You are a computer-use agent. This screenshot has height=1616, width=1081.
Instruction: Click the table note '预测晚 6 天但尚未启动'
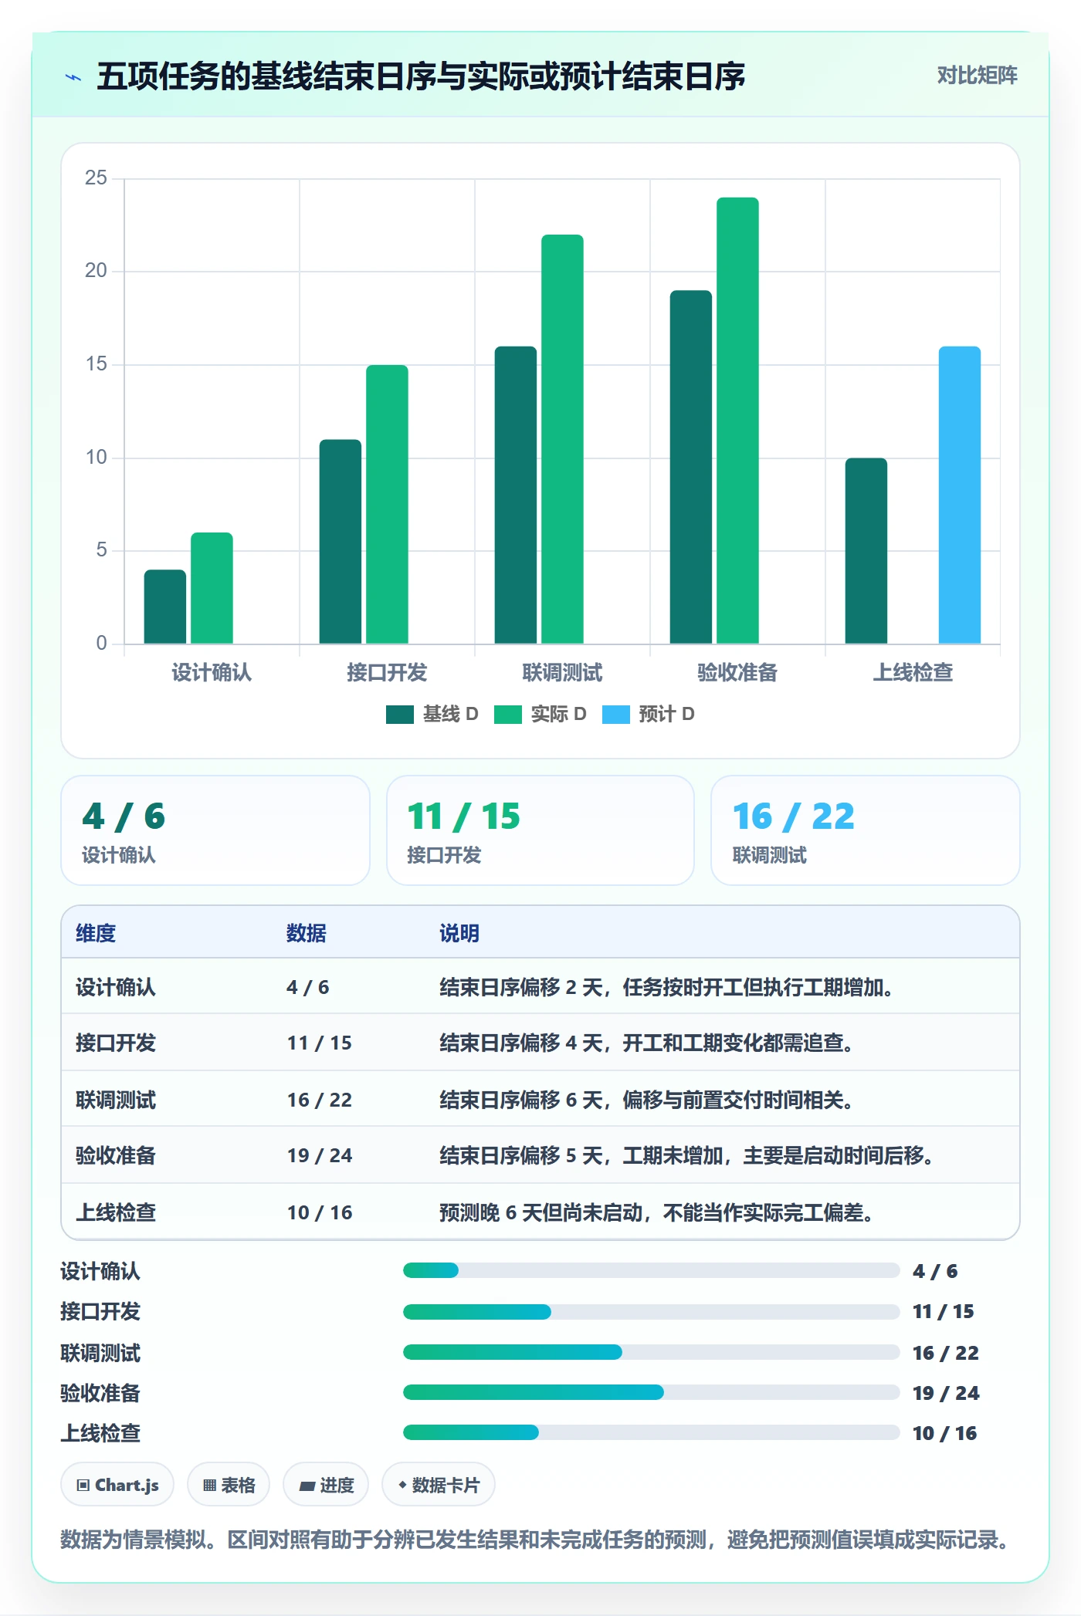[x=541, y=1212]
